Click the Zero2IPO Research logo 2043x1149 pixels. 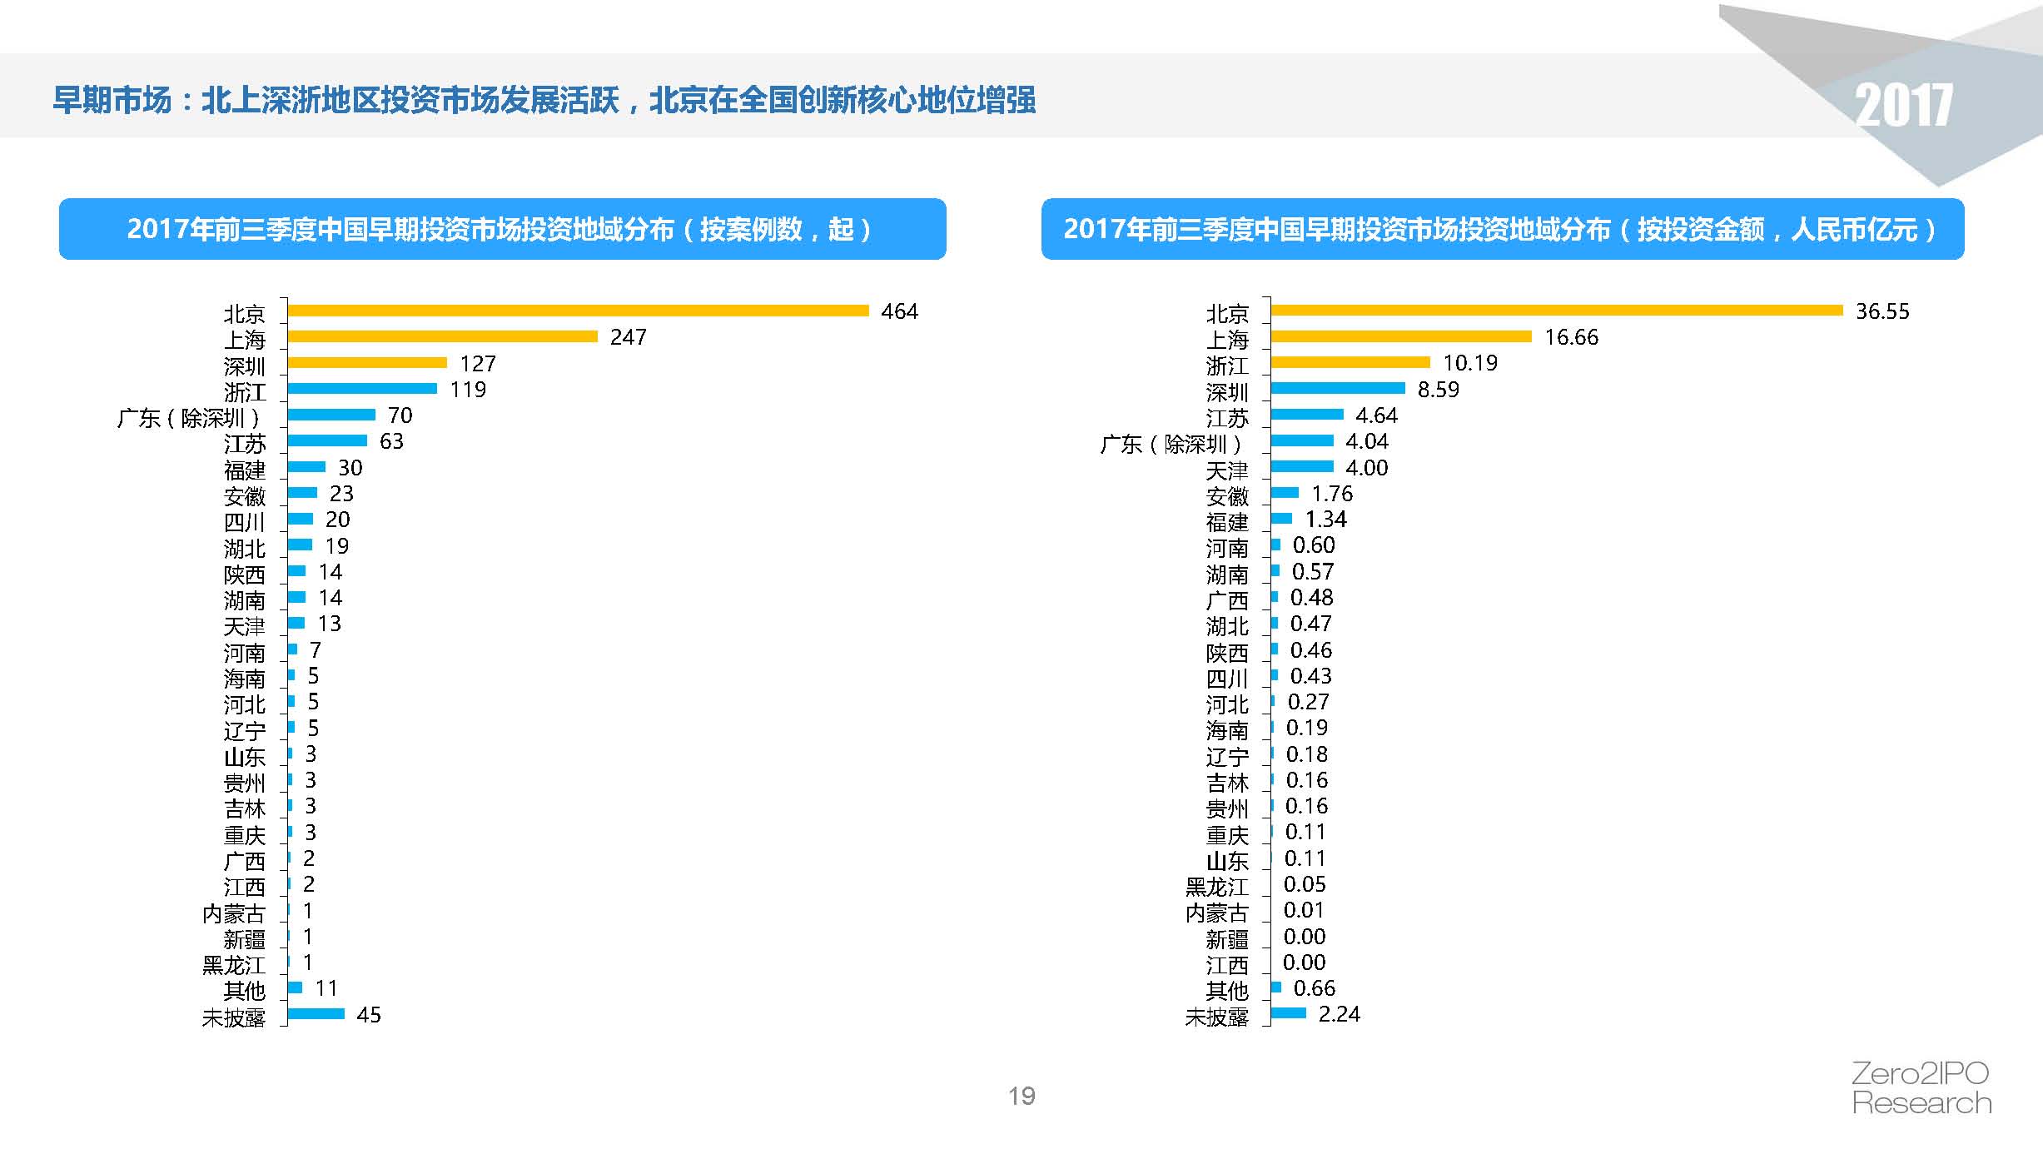[x=1921, y=1088]
